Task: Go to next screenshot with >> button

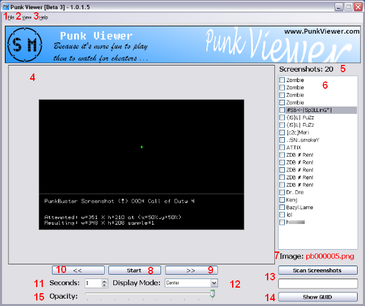Action: pos(191,270)
